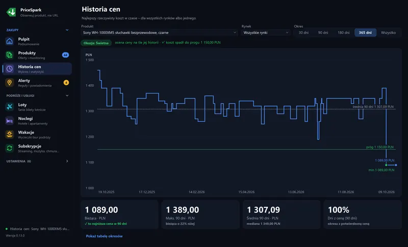The image size is (408, 247).
Task: Click the 1 389,00 Maks. 90 dni card
Action: (200, 214)
